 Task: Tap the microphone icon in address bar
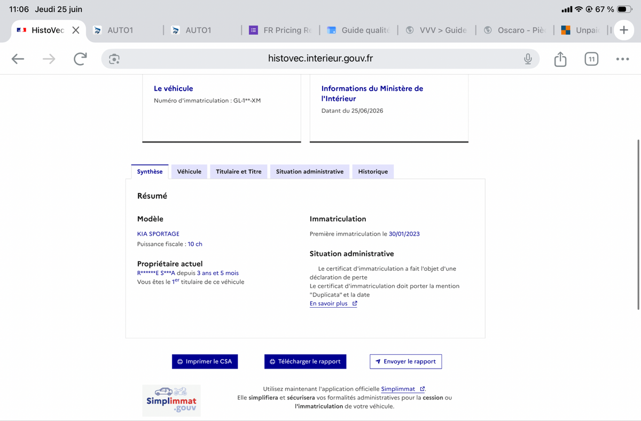tap(528, 59)
